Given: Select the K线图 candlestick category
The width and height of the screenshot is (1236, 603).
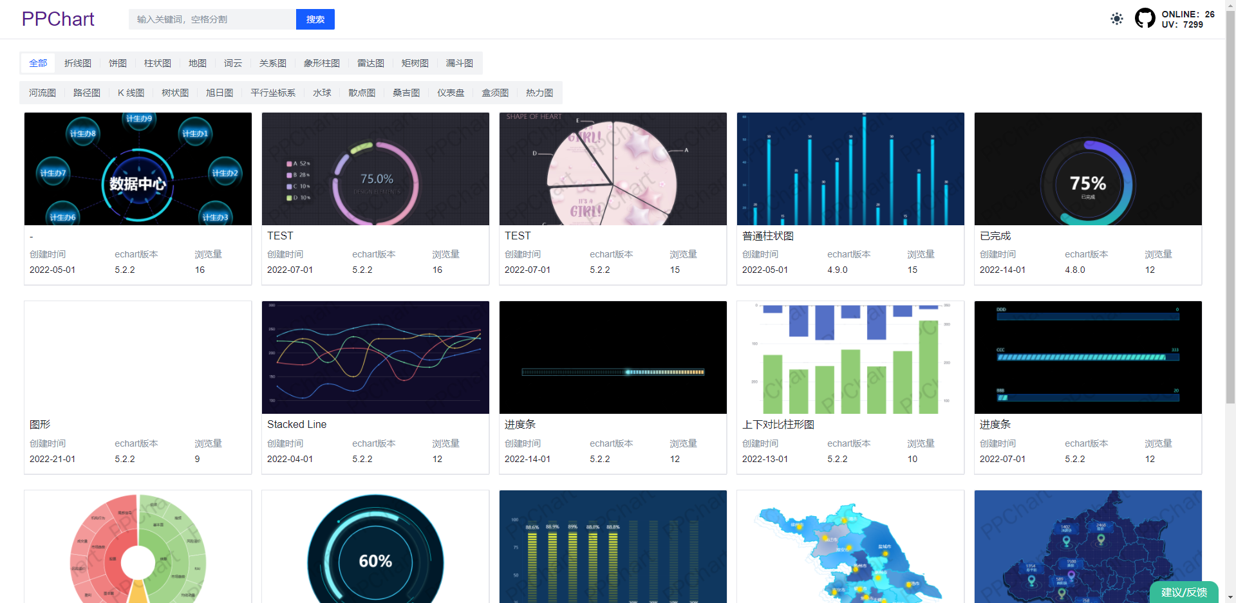Looking at the screenshot, I should pos(131,93).
